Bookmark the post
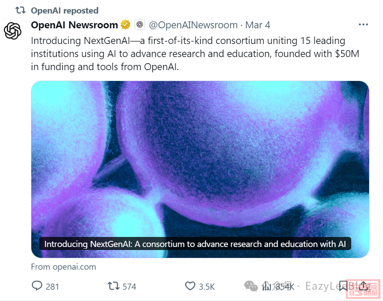383x301 pixels. pos(343,286)
